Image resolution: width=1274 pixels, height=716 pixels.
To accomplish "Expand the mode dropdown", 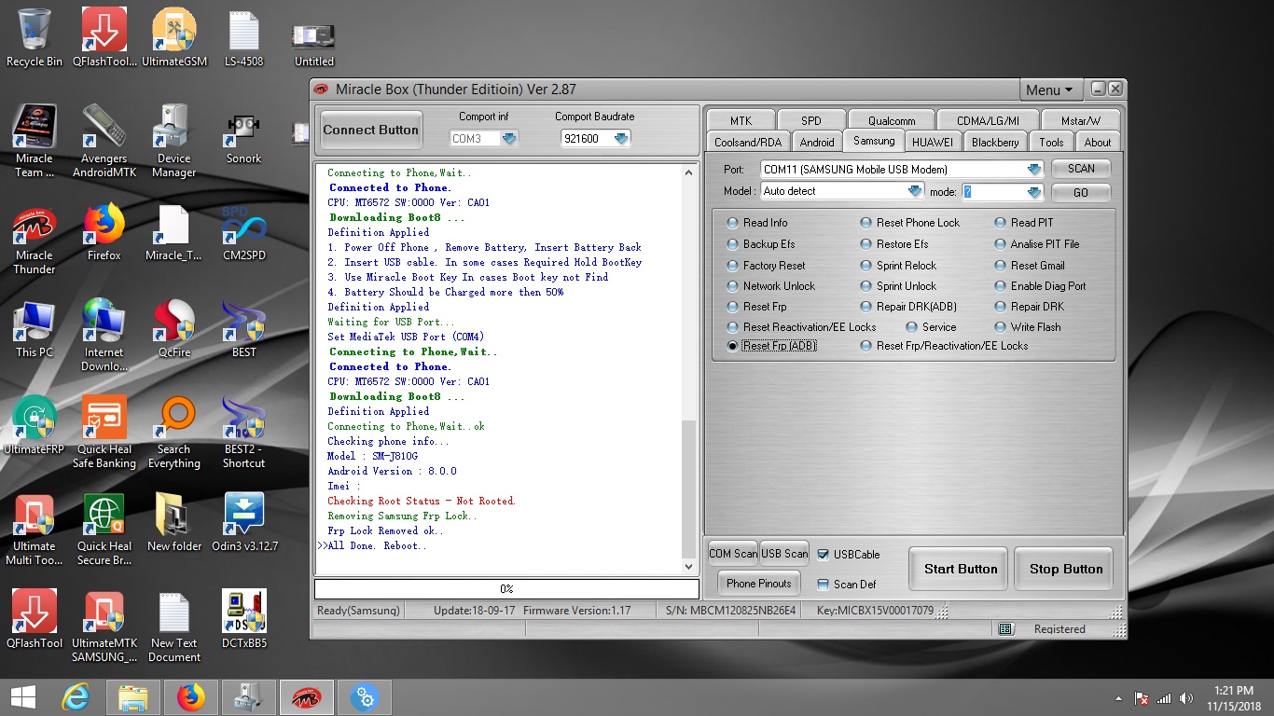I will [1034, 192].
